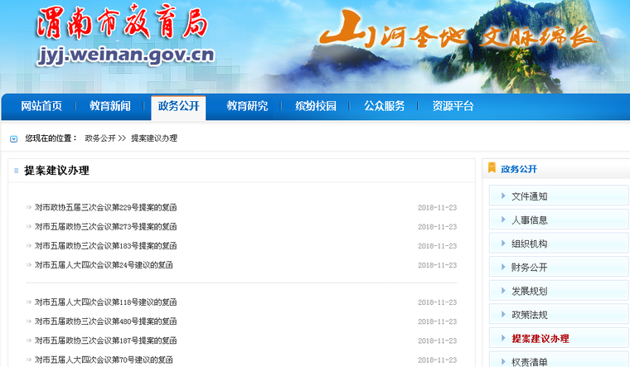Viewport: 630px width, 367px height.
Task: Open the 教育研究 navigation tab
Action: pyautogui.click(x=247, y=106)
